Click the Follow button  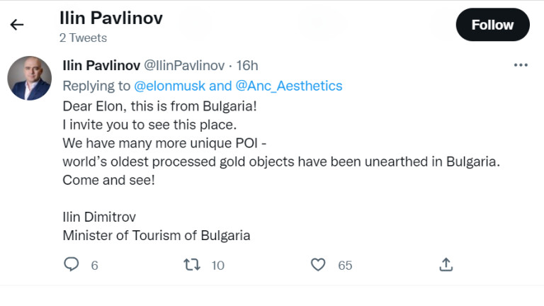tap(492, 25)
